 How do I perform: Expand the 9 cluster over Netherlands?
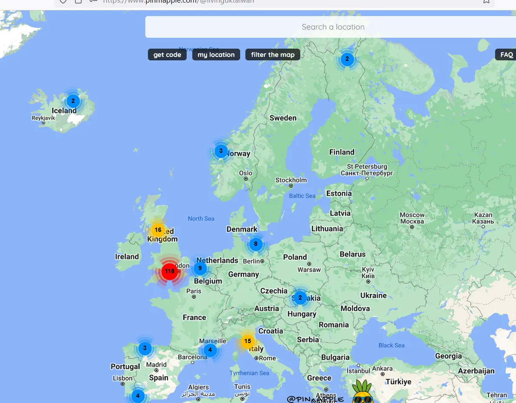[x=200, y=268]
